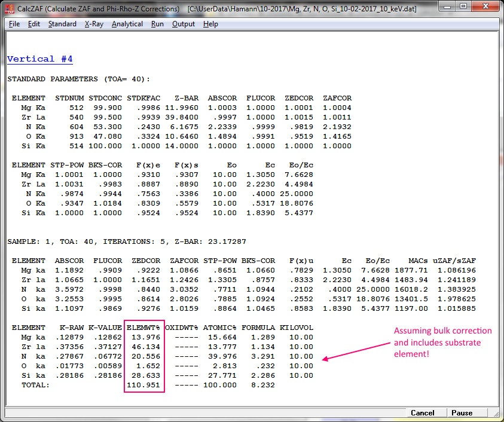Screen dimensions: 504x422
Task: Open the File menu
Action: [x=14, y=24]
